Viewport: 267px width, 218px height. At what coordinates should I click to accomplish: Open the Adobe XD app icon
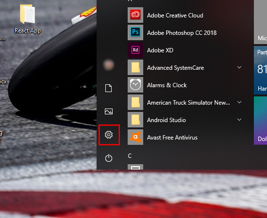[135, 50]
